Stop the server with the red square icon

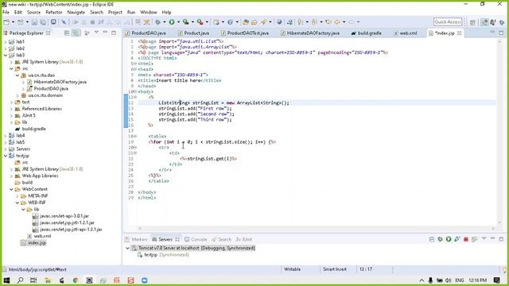click(466, 239)
